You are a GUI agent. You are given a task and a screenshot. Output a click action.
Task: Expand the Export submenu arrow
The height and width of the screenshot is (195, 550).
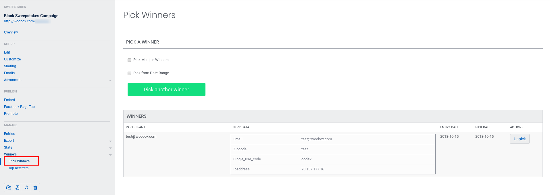pyautogui.click(x=110, y=141)
